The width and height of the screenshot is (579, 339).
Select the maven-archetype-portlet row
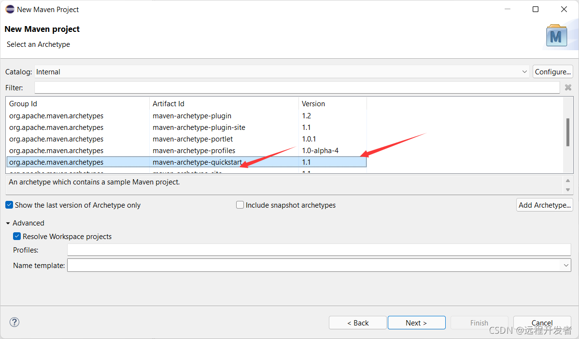click(x=186, y=139)
